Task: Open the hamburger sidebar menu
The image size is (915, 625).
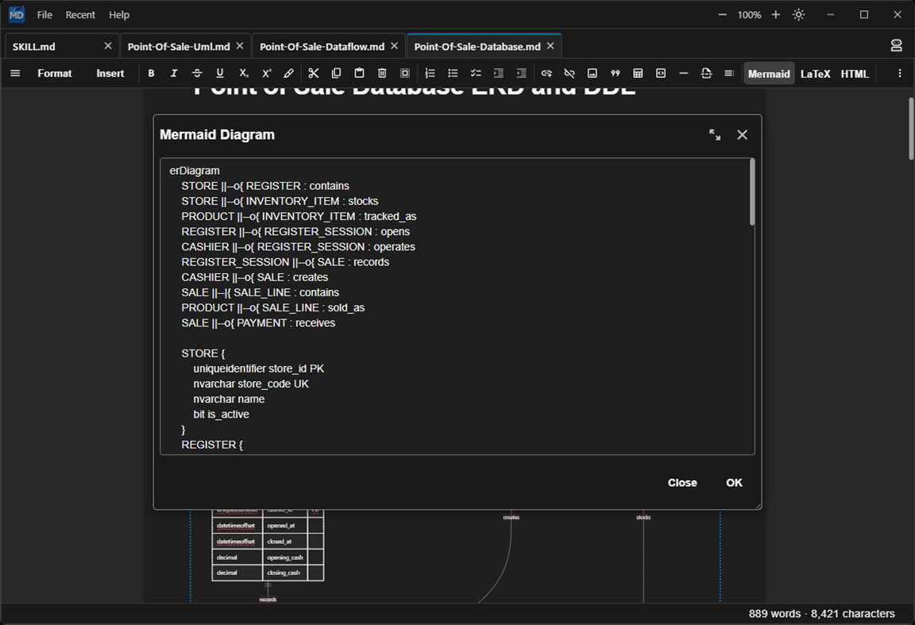Action: [x=15, y=74]
